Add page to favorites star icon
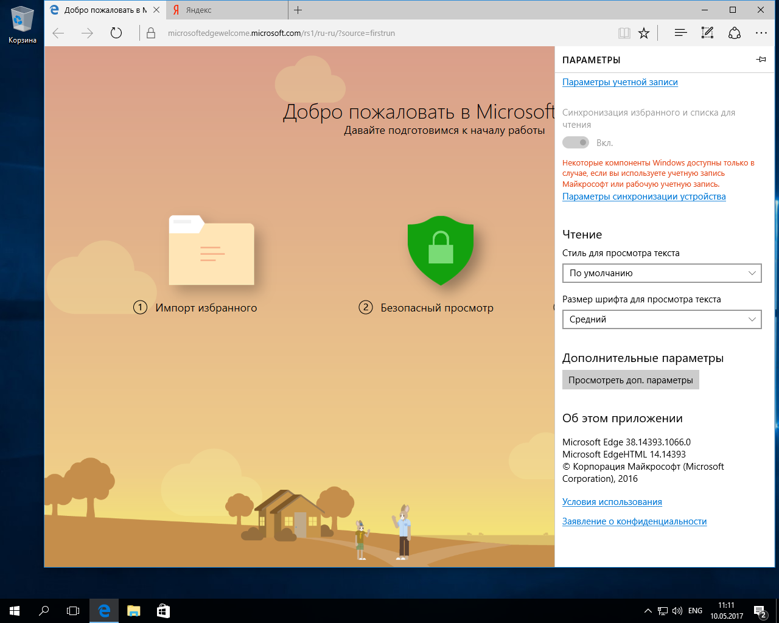The width and height of the screenshot is (779, 623). click(x=644, y=33)
